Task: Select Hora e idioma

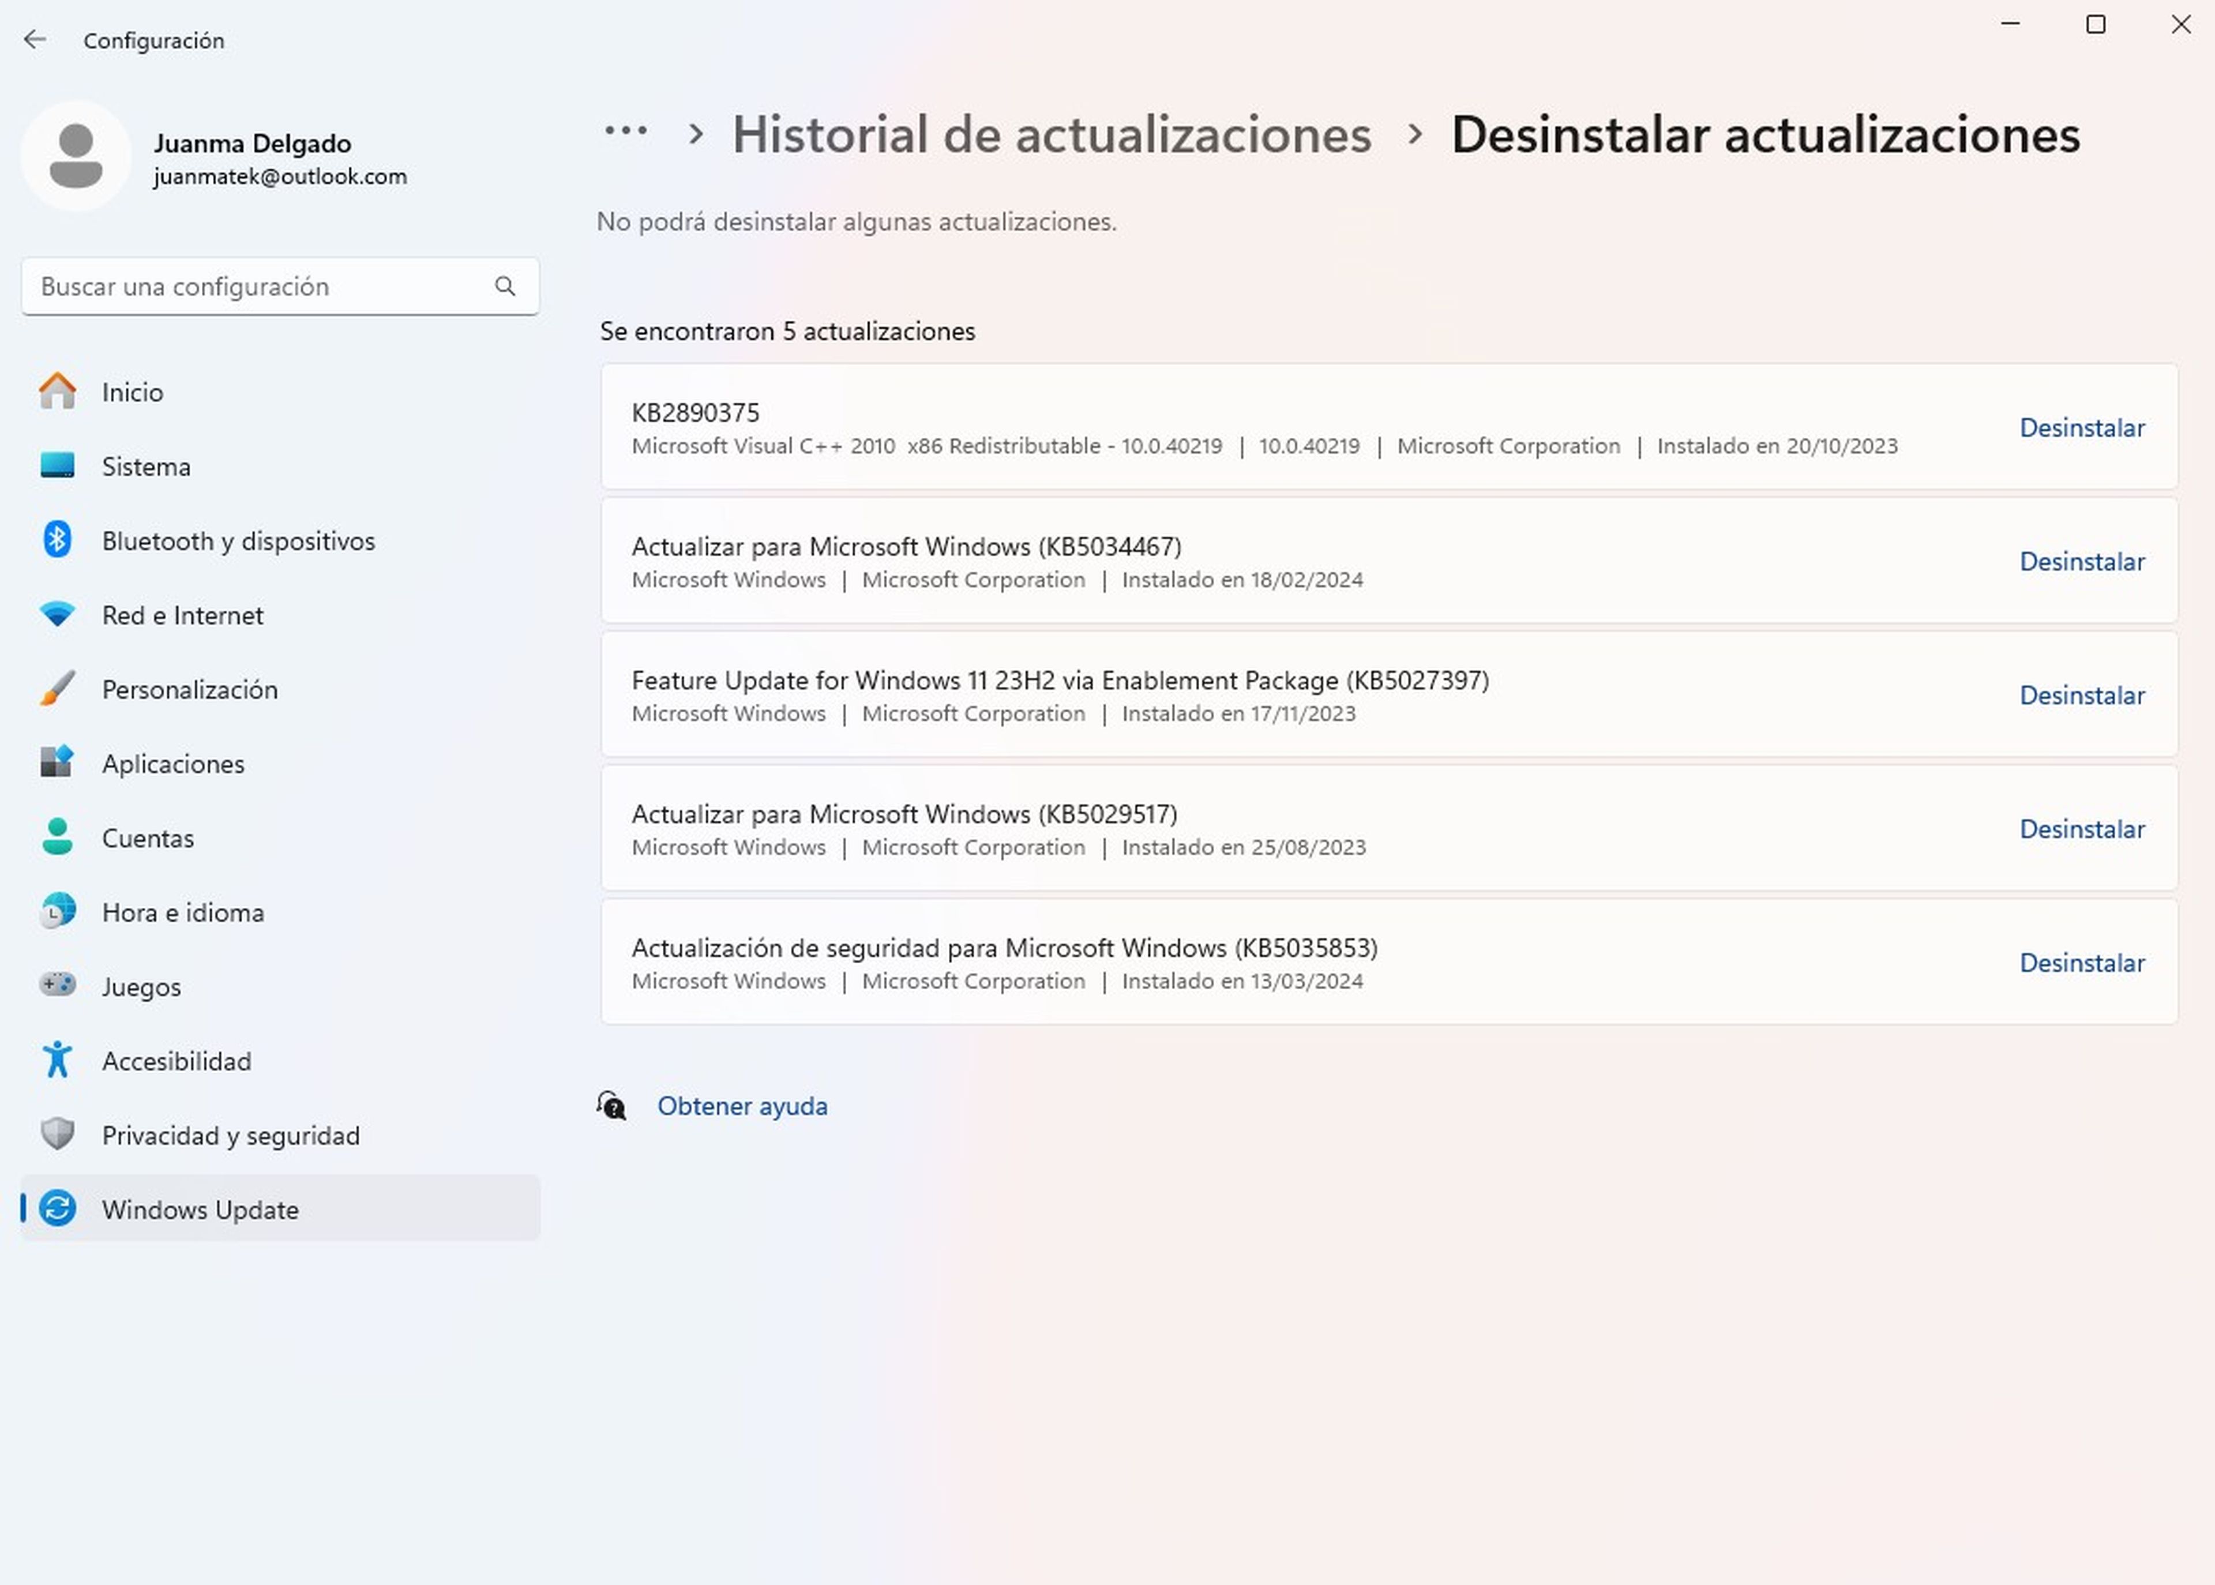Action: (280, 911)
